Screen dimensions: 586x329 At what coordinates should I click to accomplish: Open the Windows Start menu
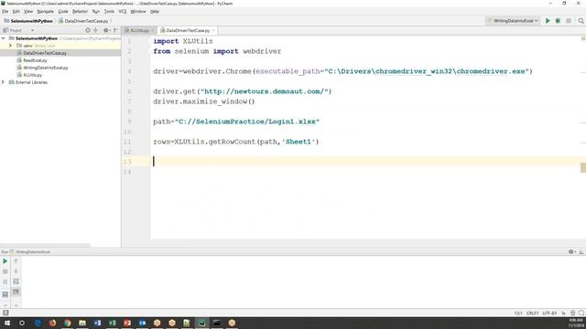7,323
